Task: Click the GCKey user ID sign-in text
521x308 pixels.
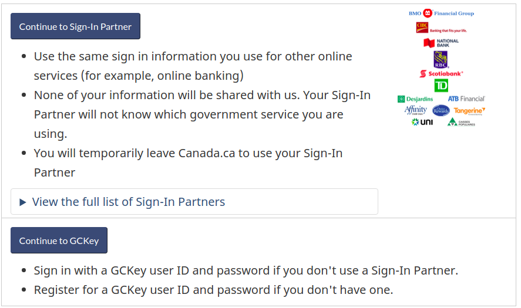Action: pyautogui.click(x=246, y=270)
